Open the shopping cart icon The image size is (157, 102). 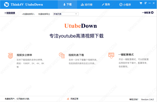[x=141, y=3]
